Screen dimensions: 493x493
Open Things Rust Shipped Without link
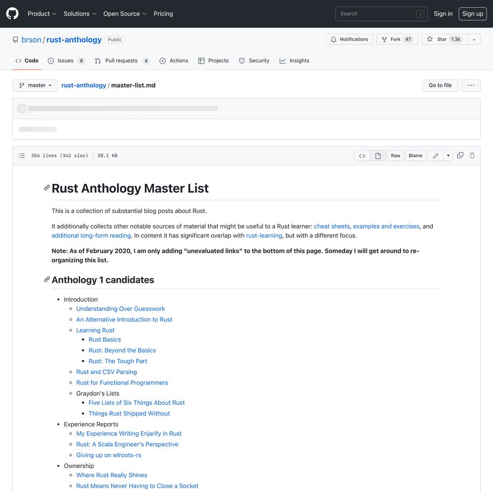[129, 414]
